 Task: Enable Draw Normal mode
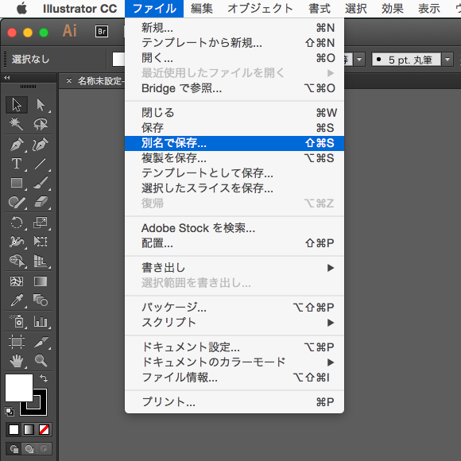(14, 448)
